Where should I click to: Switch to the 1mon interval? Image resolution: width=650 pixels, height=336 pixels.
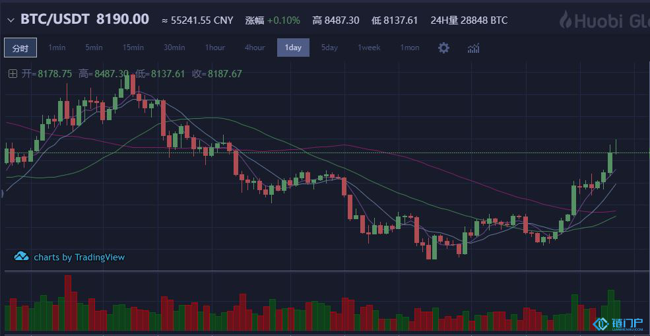point(409,48)
